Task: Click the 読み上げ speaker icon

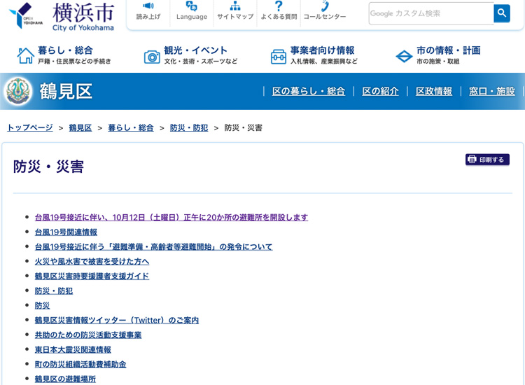Action: point(148,6)
